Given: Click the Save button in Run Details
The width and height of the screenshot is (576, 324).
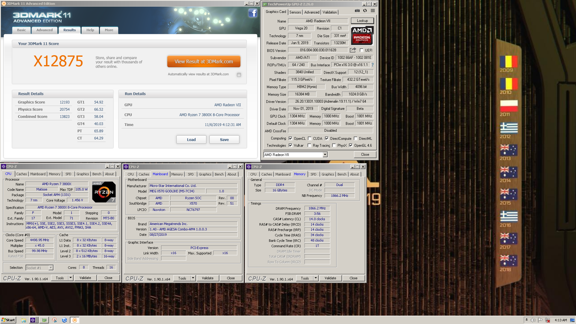Looking at the screenshot, I should point(224,139).
